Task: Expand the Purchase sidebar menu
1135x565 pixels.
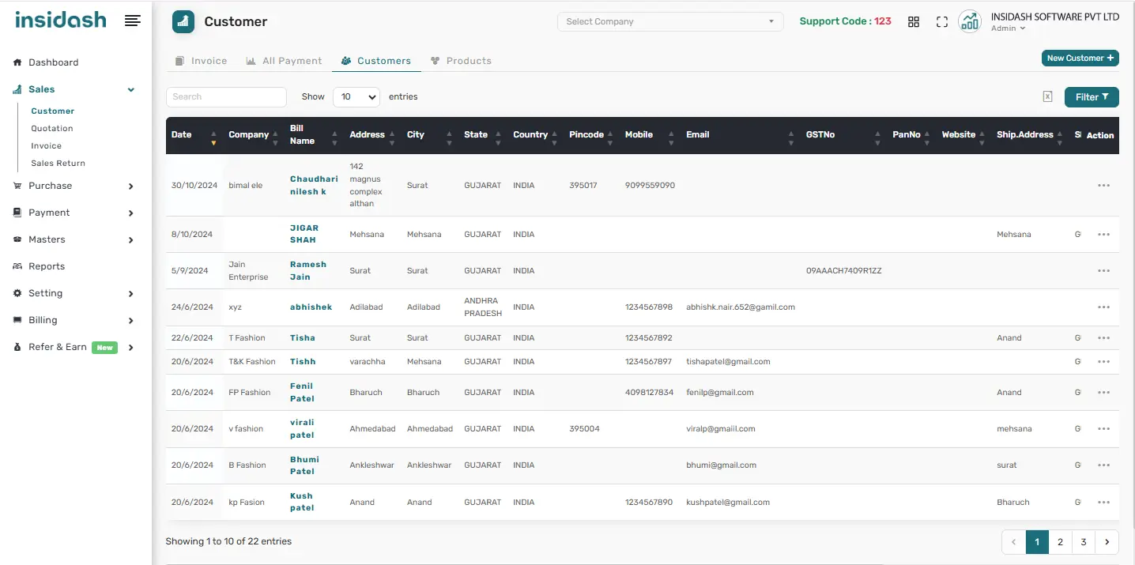Action: click(75, 186)
